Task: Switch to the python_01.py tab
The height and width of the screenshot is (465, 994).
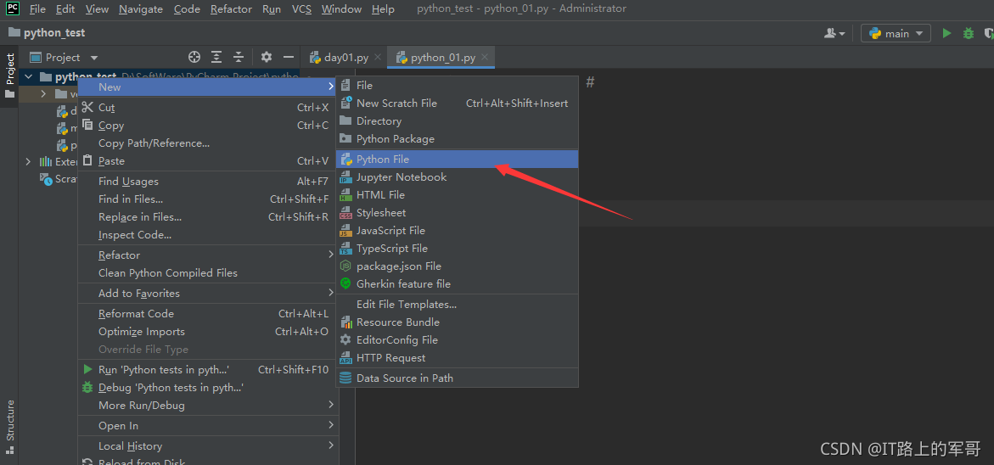Action: (x=442, y=57)
